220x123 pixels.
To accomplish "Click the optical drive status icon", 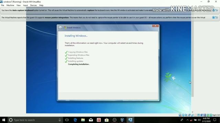I will pyautogui.click(x=183, y=115).
